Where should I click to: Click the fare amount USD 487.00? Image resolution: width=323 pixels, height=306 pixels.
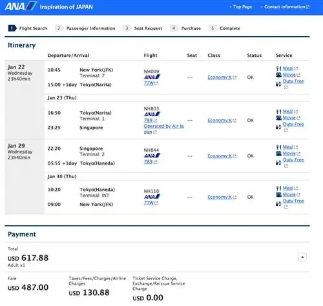[x=28, y=287]
